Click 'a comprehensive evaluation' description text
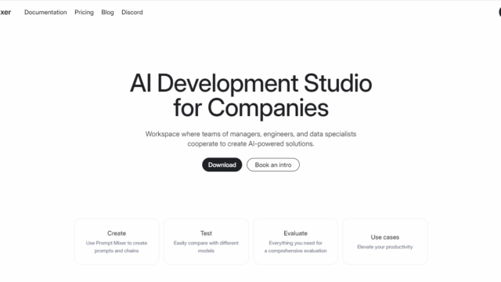 [296, 251]
